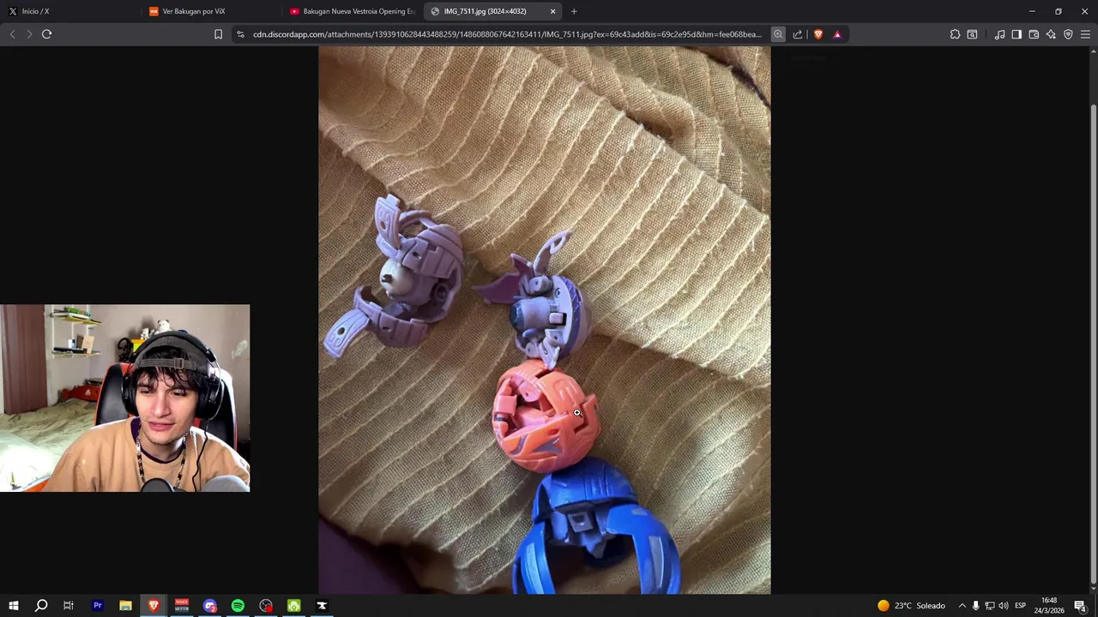
Task: Open the Brave VPN shield icon
Action: [x=1068, y=34]
